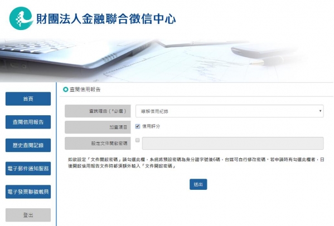The image size is (334, 226).
Task: Click the teal circle icon beside 查閱信用報告 heading
Action: [x=65, y=90]
